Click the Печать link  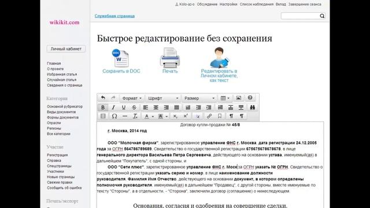point(170,71)
